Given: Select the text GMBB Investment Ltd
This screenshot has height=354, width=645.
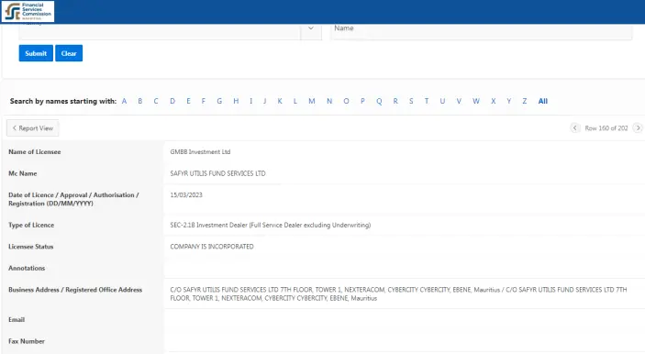Looking at the screenshot, I should point(200,151).
